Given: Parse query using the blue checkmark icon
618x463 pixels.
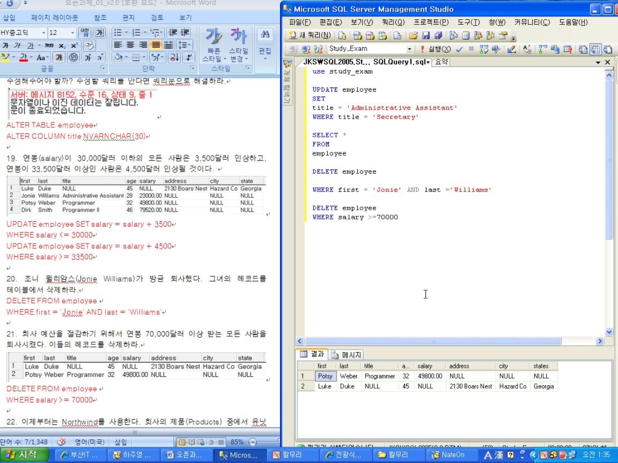Looking at the screenshot, I should (459, 49).
